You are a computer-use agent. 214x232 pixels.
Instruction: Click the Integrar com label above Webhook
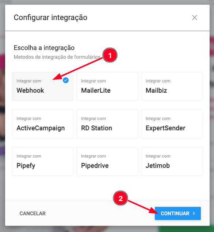tap(29, 81)
